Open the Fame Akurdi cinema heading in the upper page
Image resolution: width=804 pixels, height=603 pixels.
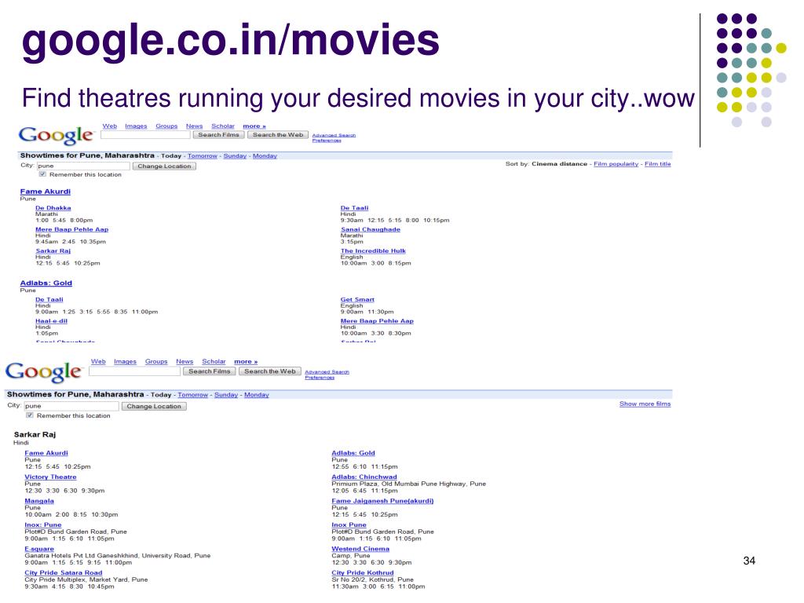pos(45,192)
